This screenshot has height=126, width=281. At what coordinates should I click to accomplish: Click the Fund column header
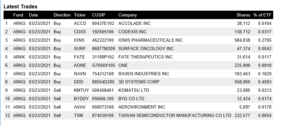[x=18, y=15]
